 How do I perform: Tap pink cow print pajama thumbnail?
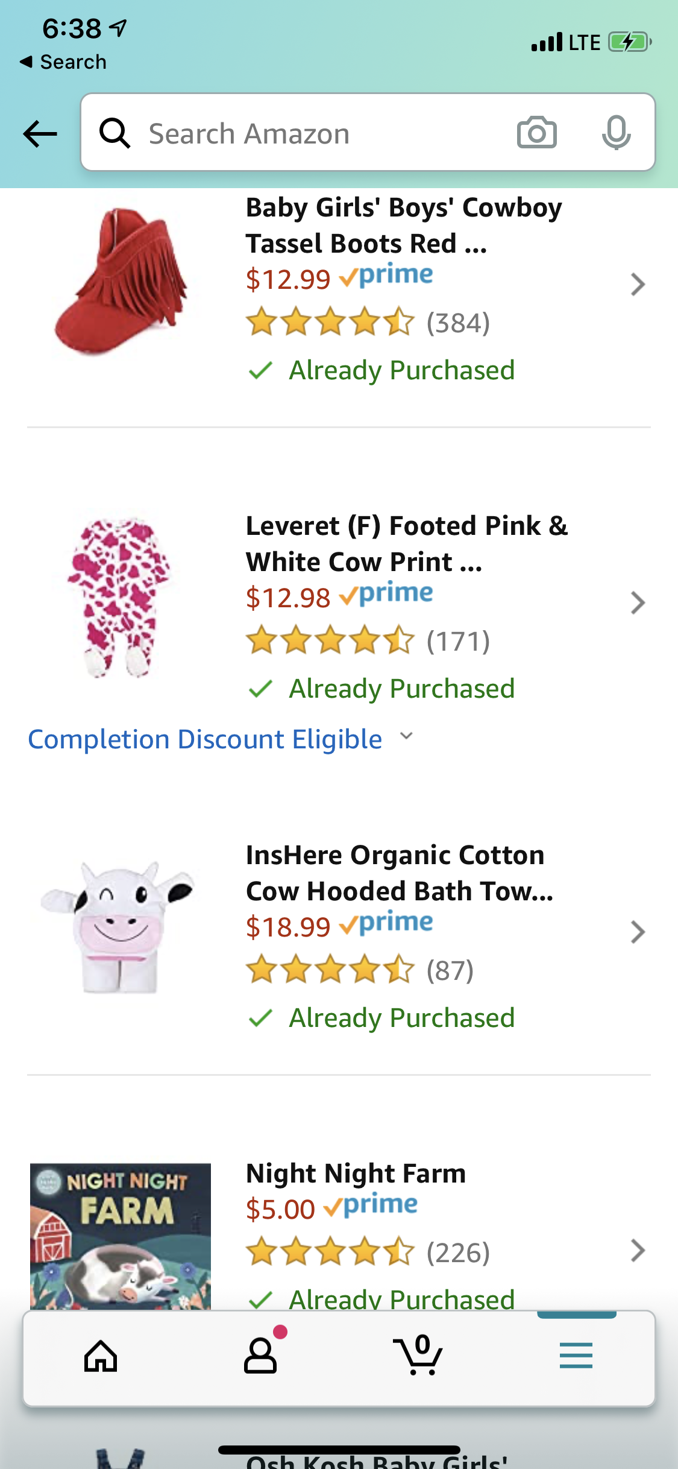(x=121, y=597)
